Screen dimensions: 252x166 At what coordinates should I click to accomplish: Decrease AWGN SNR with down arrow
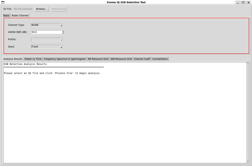coord(63,33)
